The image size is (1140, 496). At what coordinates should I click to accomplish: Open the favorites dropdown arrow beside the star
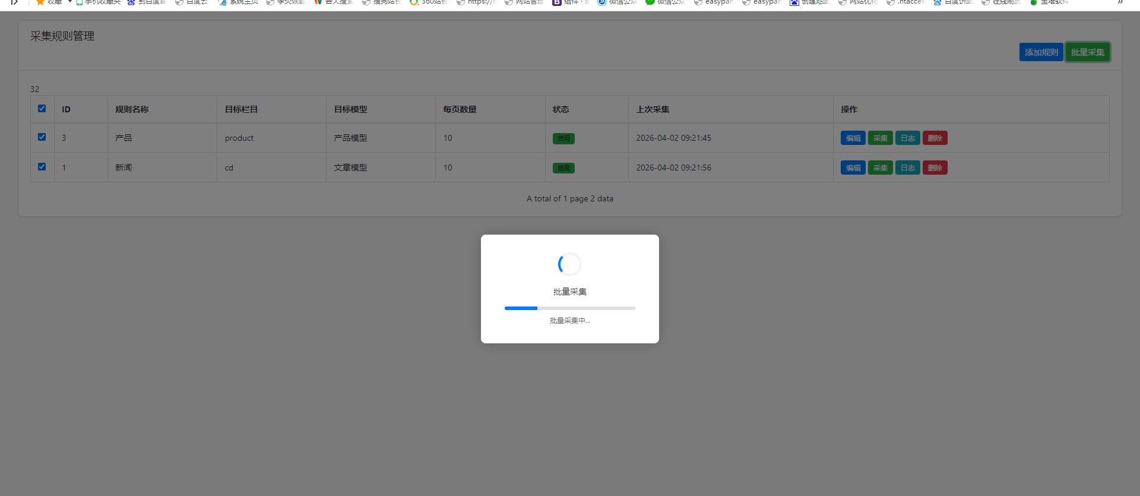click(69, 2)
